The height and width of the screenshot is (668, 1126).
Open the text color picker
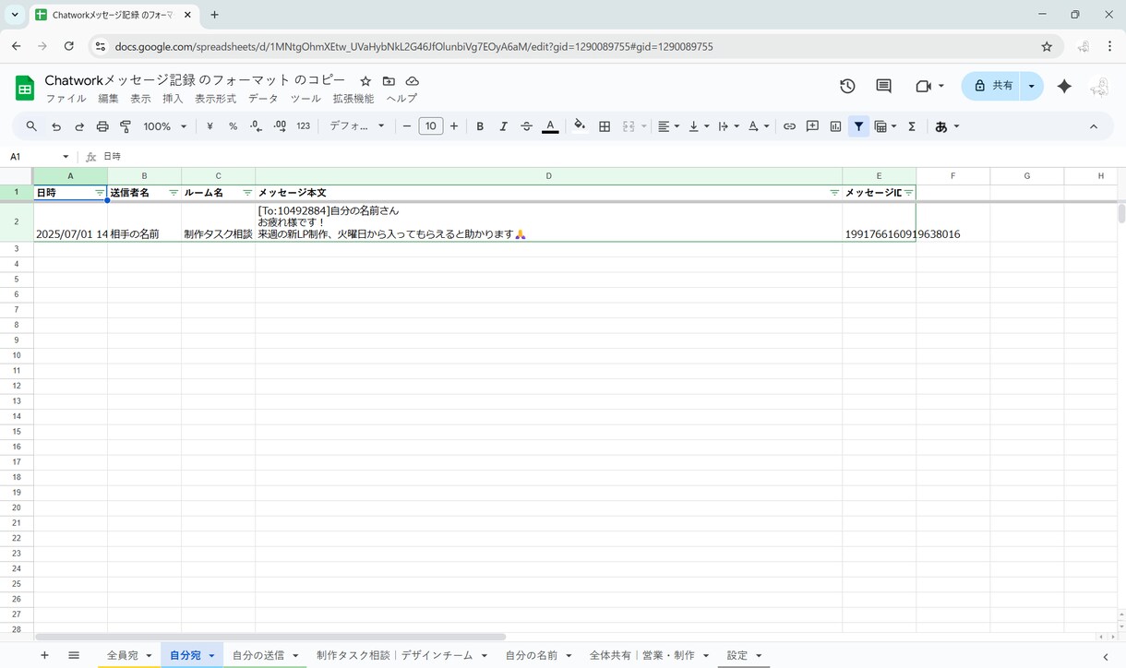click(550, 126)
